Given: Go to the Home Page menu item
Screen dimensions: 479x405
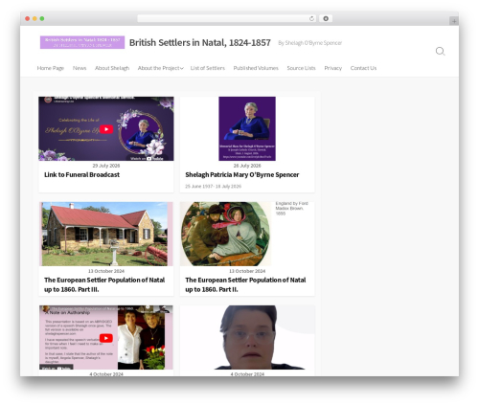Looking at the screenshot, I should tap(51, 68).
